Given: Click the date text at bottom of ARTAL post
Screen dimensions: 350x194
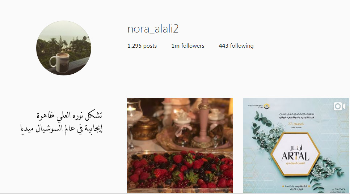Looking at the screenshot, I should tap(338, 190).
